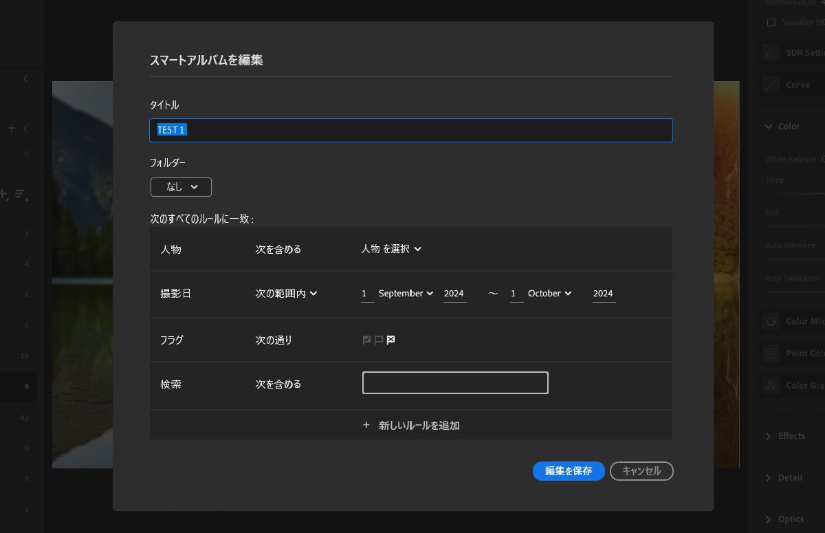This screenshot has width=825, height=533.
Task: Open the フォルダー dropdown showing なし
Action: click(180, 186)
